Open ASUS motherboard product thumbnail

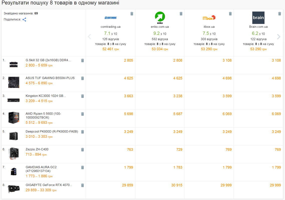pyautogui.click(x=14, y=82)
